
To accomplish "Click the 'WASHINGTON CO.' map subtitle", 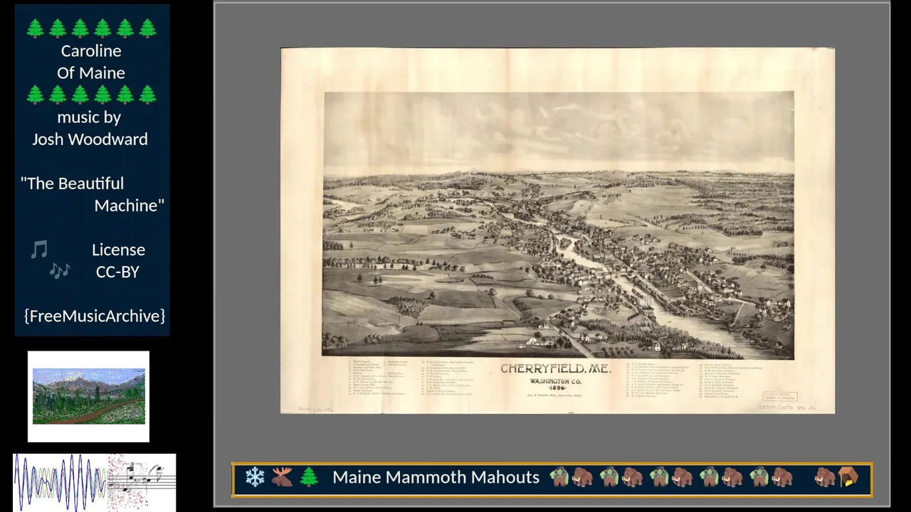I will (555, 381).
